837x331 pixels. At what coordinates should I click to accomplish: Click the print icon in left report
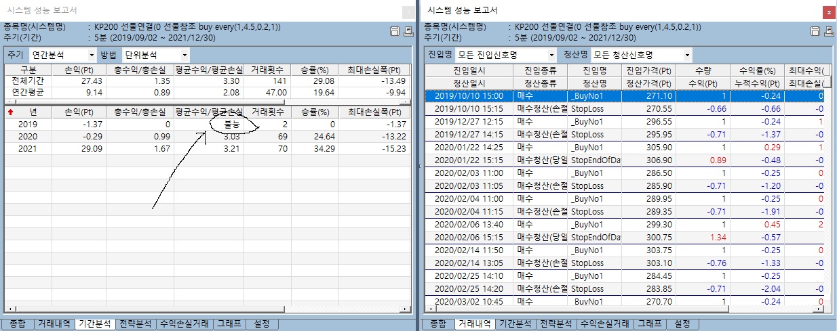[408, 31]
